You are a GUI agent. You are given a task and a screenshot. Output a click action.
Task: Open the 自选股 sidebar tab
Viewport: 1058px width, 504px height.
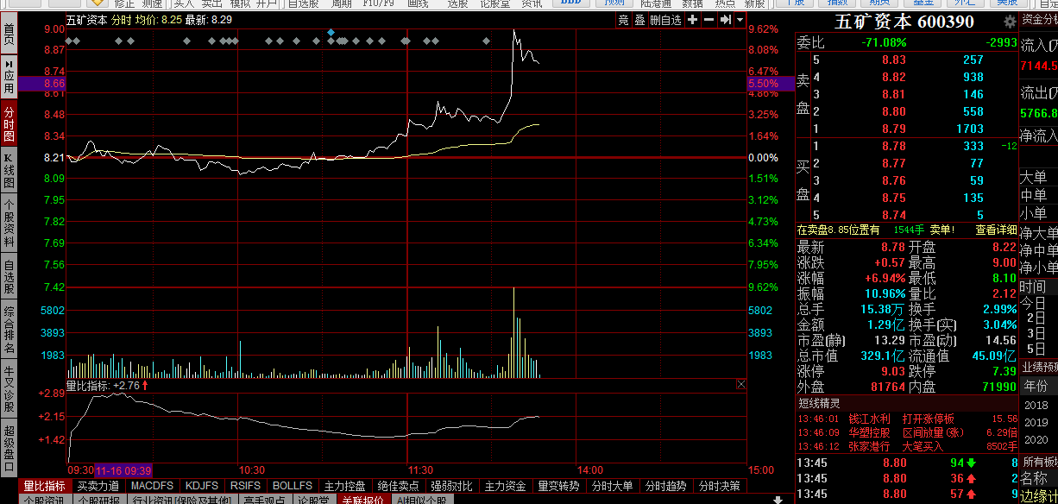(x=9, y=276)
